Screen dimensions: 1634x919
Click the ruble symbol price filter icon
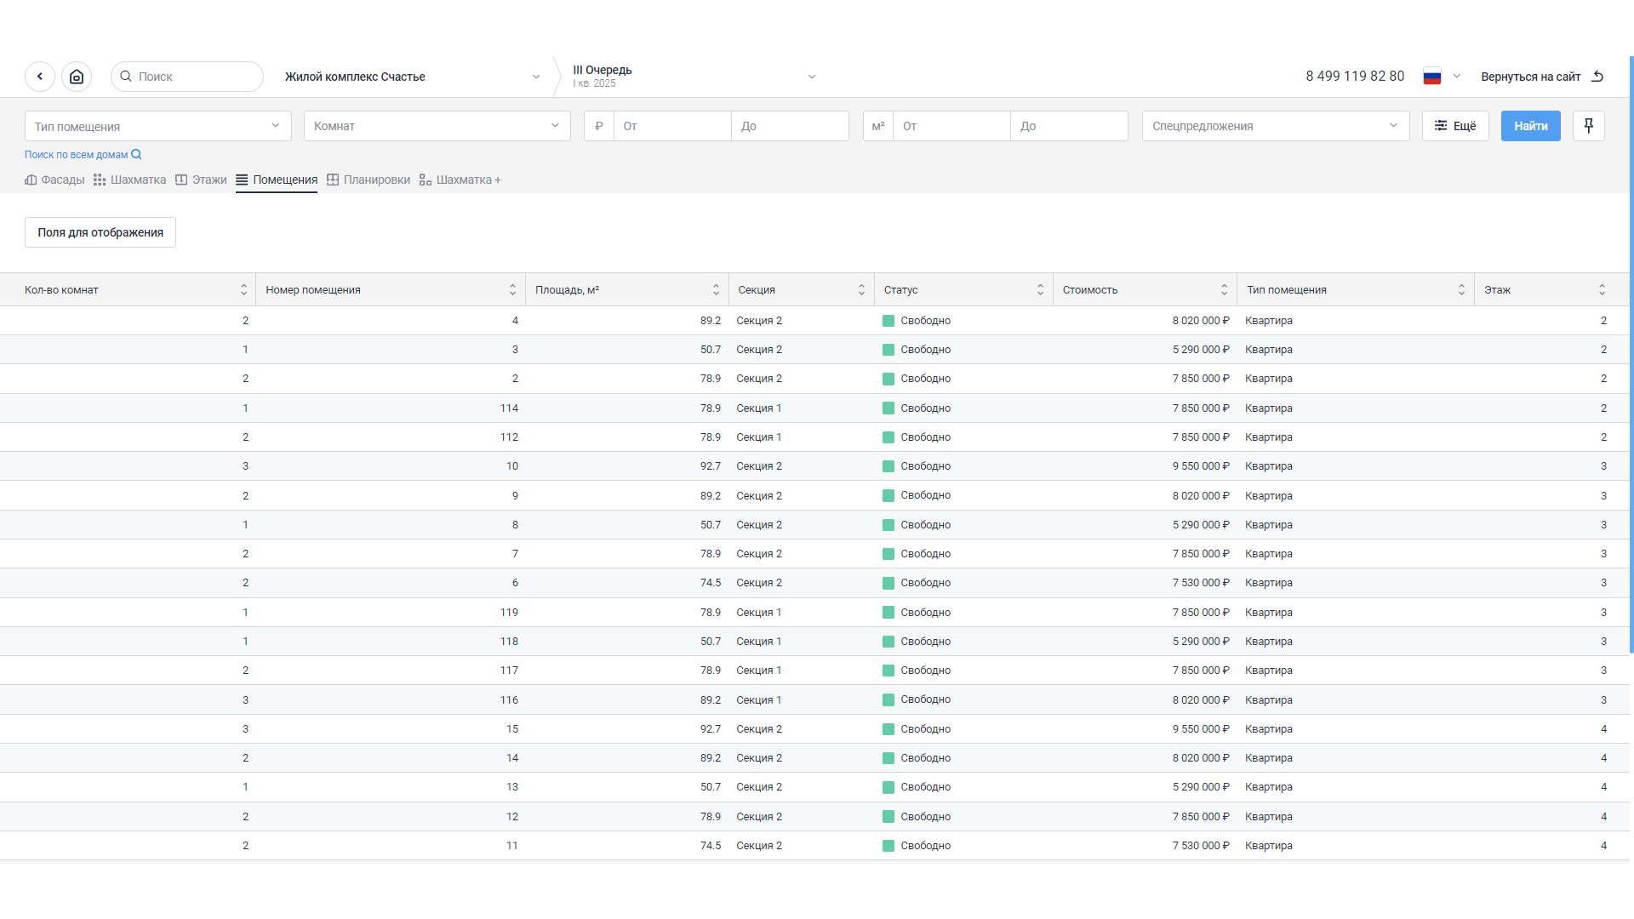(x=599, y=126)
